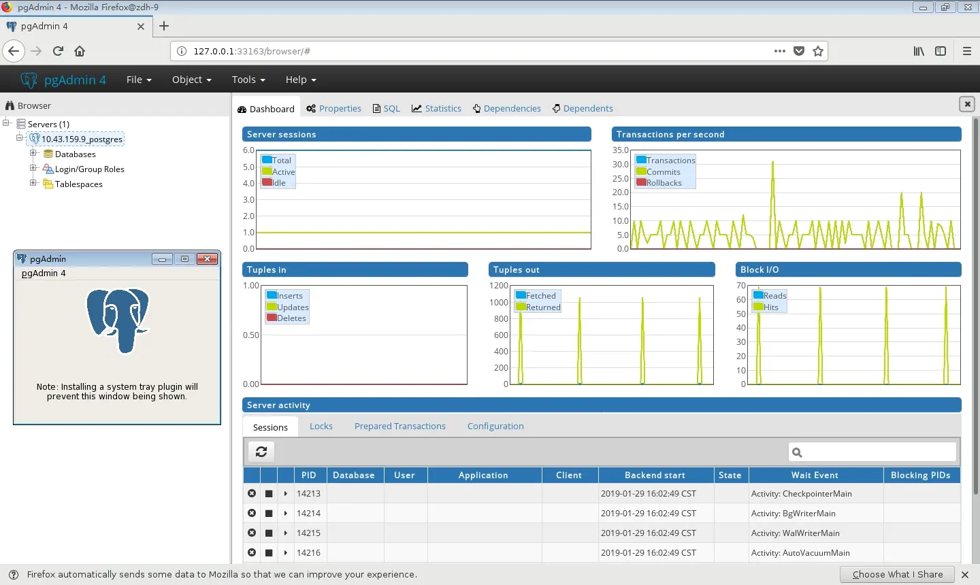
Task: Expand the Login/Group Roles node
Action: point(33,168)
